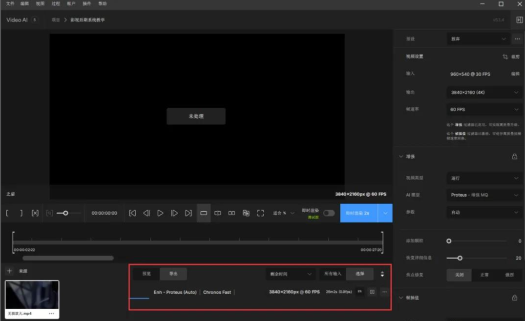Screen dimensions: 525x321
Task: Click 编辑 next to input 960×540
Action: [x=515, y=74]
